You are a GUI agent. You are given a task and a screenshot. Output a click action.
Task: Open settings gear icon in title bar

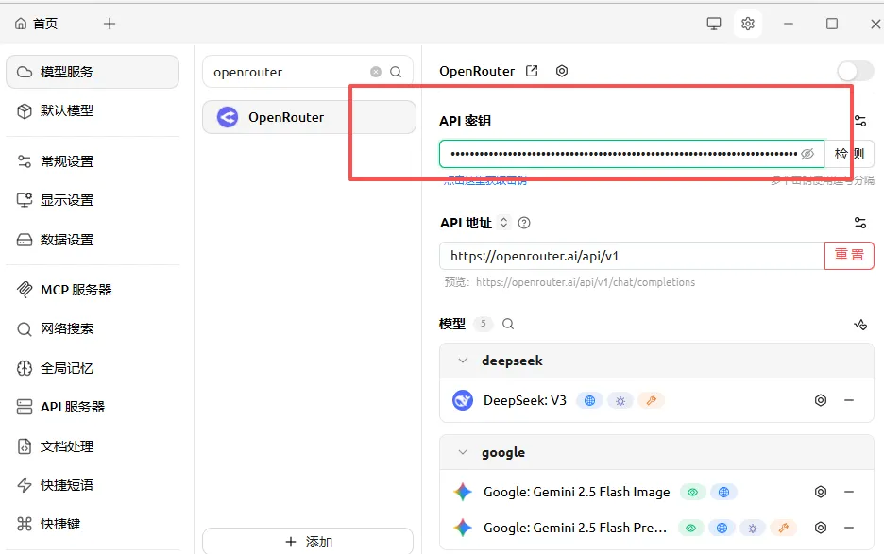coord(748,24)
